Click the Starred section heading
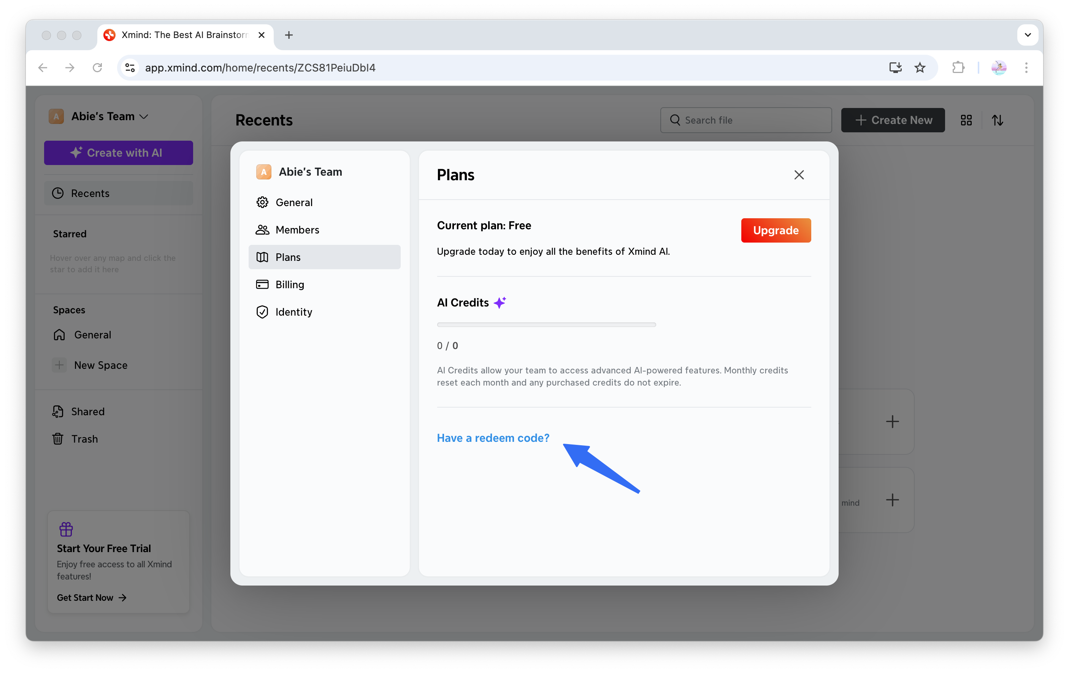 70,234
